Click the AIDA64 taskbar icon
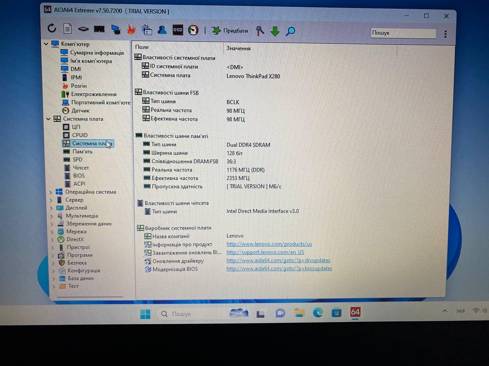This screenshot has width=489, height=366. [x=355, y=313]
